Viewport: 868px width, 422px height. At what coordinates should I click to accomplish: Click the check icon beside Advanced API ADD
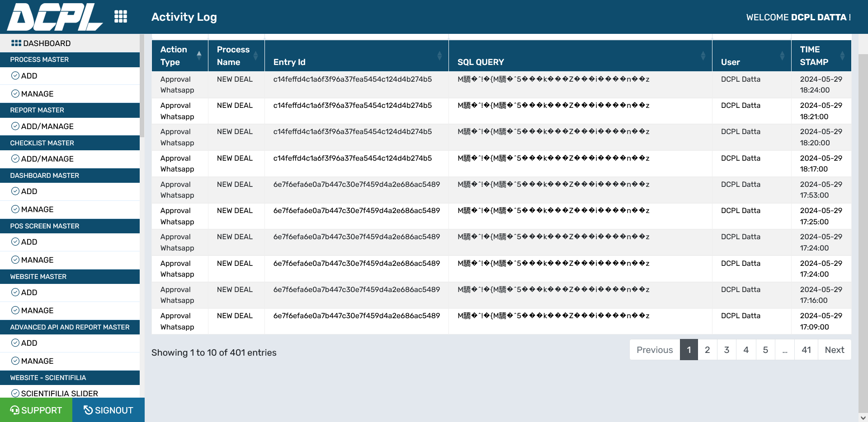15,343
